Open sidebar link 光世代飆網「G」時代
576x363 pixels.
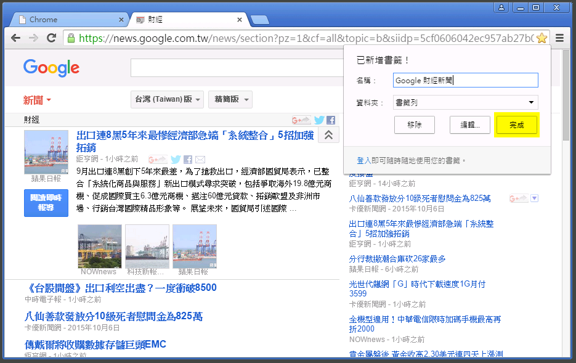[417, 289]
